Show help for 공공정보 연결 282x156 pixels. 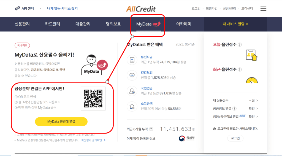coord(234,108)
